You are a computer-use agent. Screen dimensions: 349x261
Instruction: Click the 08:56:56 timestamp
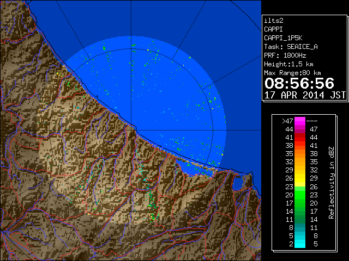pos(299,83)
